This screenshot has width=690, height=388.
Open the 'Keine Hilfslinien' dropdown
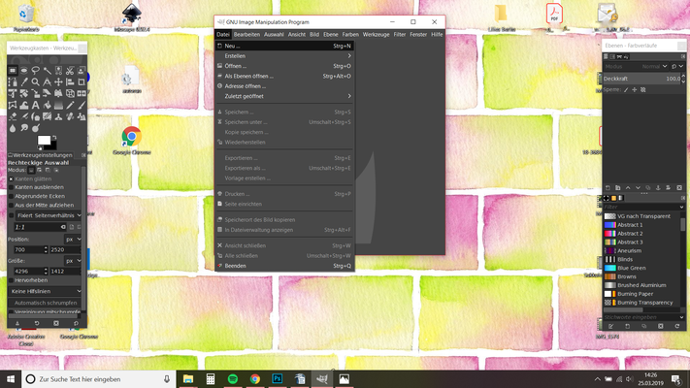click(46, 290)
